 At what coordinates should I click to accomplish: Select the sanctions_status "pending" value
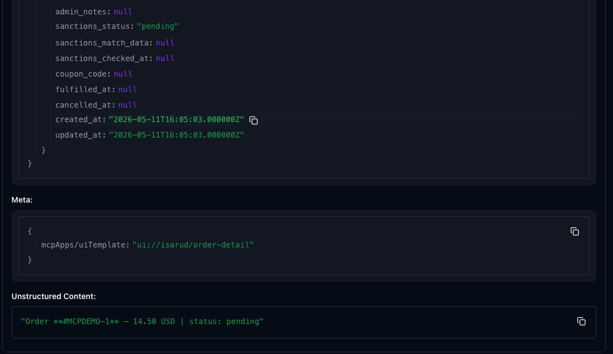158,26
